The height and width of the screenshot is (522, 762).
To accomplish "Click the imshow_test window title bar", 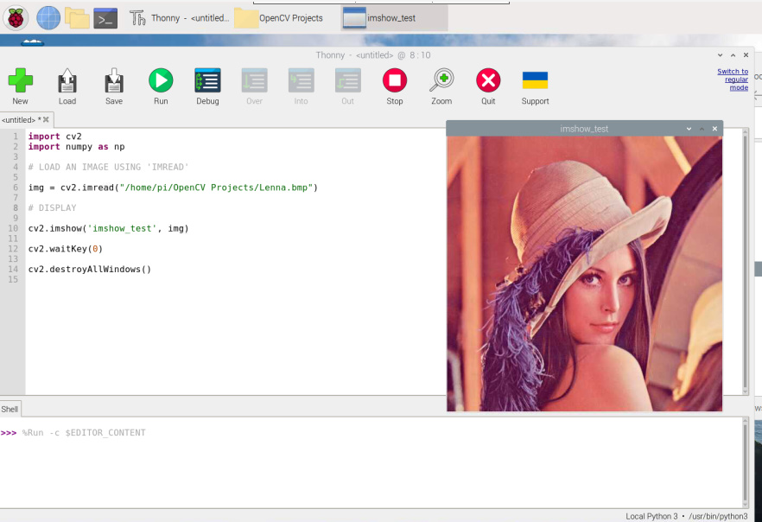I will [x=584, y=129].
